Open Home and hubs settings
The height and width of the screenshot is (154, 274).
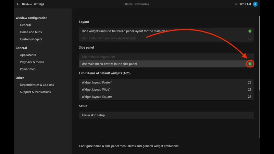point(31,32)
